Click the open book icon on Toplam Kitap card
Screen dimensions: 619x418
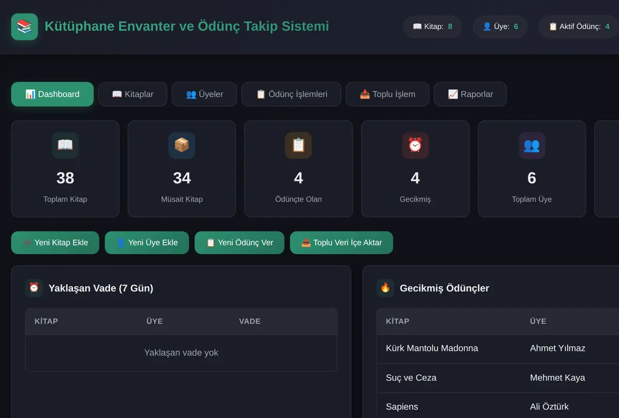tap(65, 145)
